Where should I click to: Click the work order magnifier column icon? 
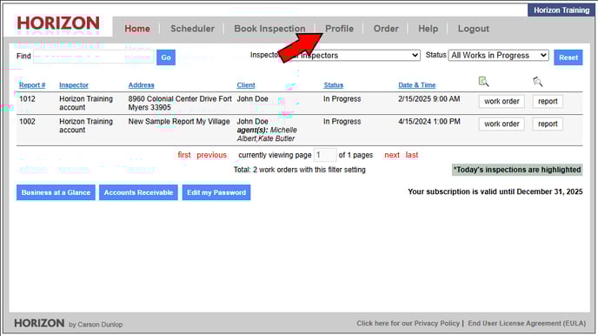pyautogui.click(x=483, y=81)
